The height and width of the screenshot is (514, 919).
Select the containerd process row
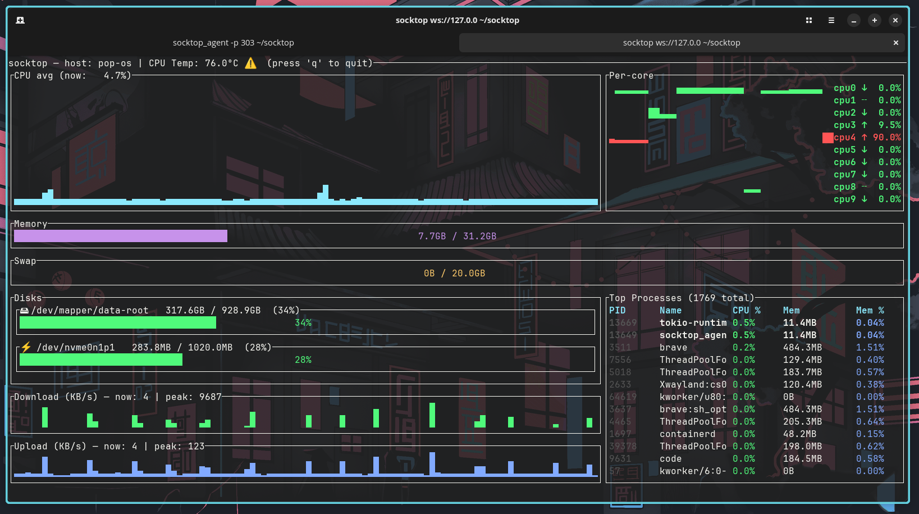(x=687, y=434)
